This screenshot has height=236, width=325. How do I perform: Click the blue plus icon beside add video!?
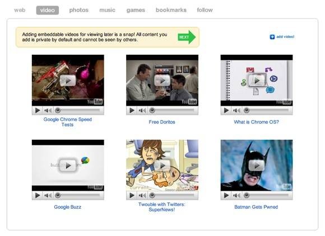pyautogui.click(x=272, y=37)
